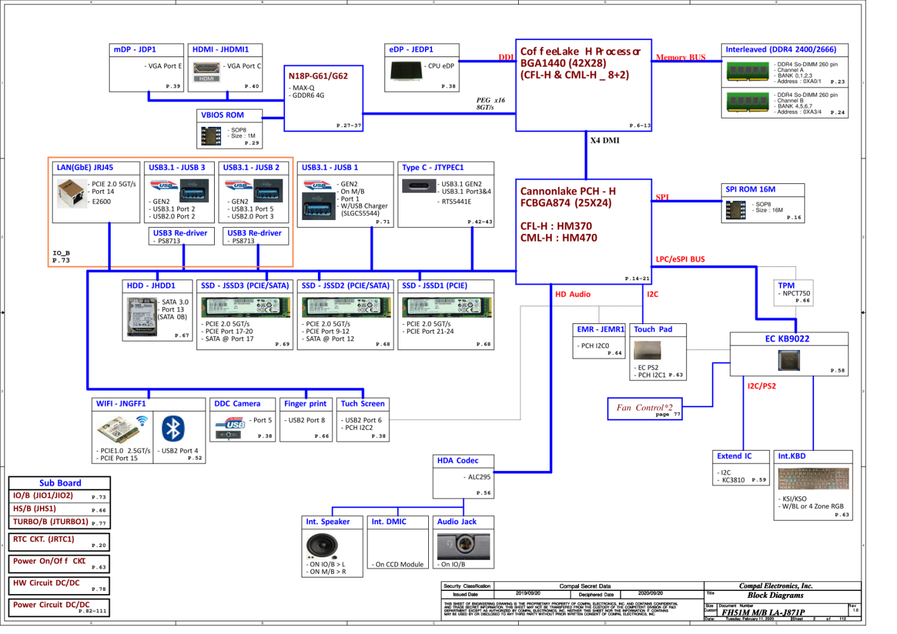Click the "Memory BUS" label
This screenshot has height=634, width=897.
point(680,57)
